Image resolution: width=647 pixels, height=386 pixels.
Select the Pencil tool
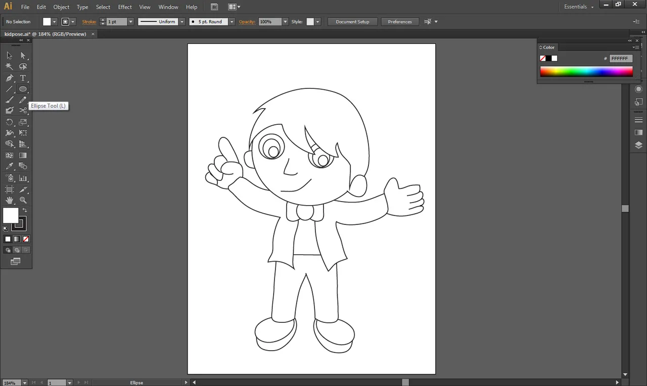pyautogui.click(x=23, y=100)
